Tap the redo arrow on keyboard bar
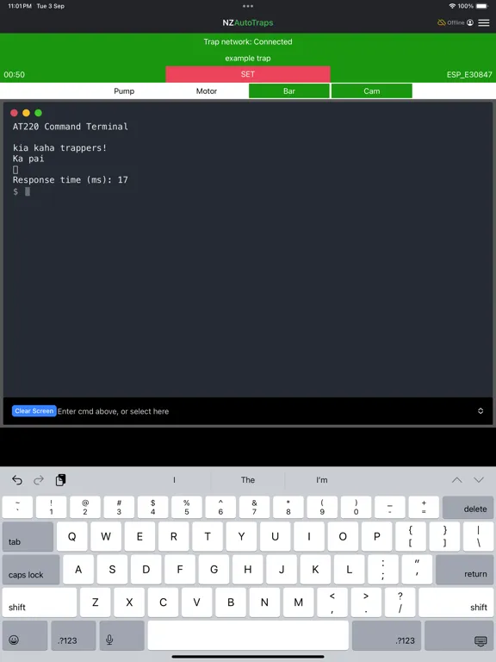Image resolution: width=496 pixels, height=662 pixels. [39, 480]
